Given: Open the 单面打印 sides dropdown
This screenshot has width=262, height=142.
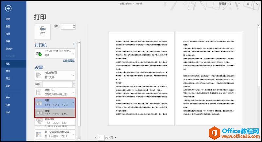Looking at the screenshot, I should pos(73,92).
